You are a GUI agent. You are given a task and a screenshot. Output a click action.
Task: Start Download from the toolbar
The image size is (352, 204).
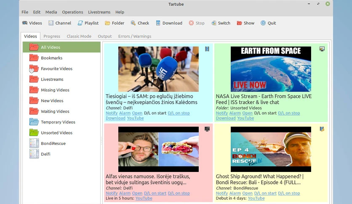click(x=169, y=23)
